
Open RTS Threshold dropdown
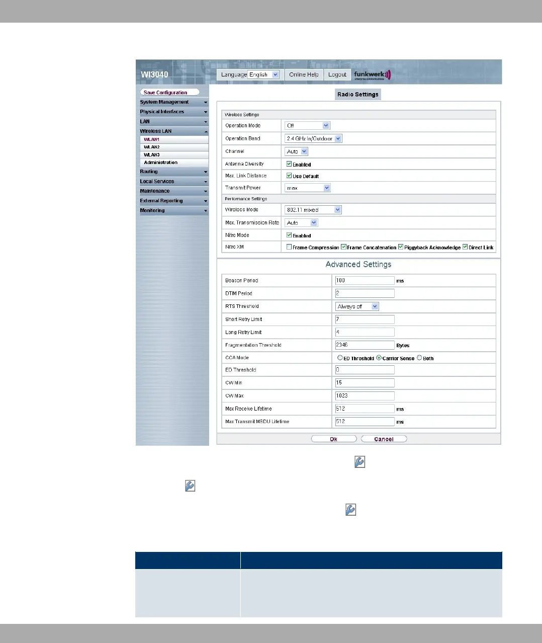click(x=357, y=306)
